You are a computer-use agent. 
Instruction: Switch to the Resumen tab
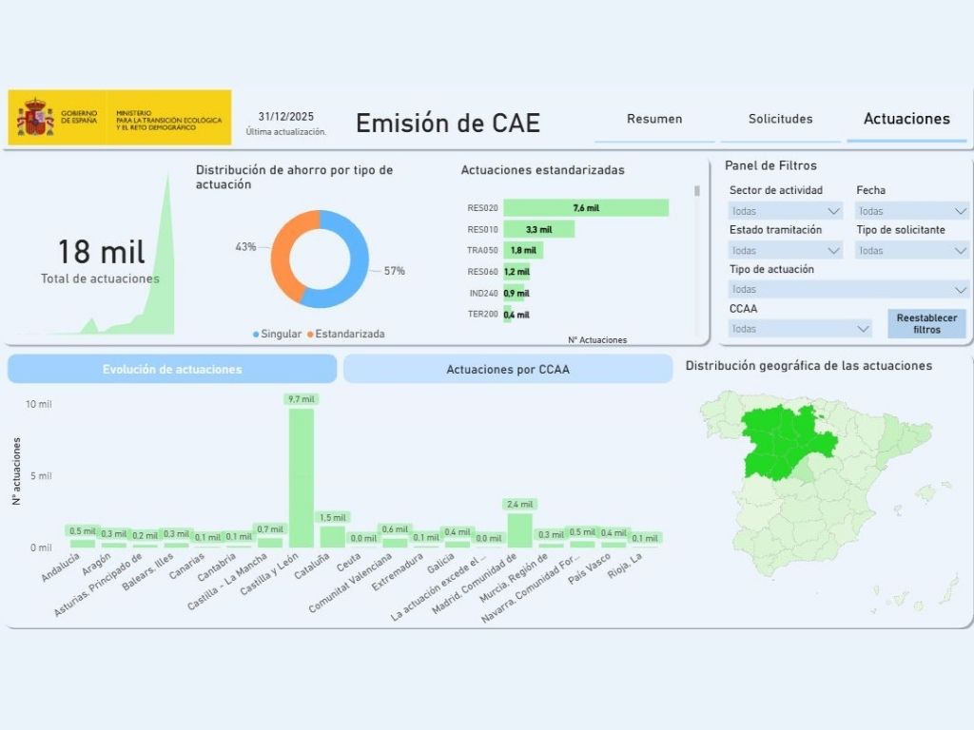coord(653,119)
